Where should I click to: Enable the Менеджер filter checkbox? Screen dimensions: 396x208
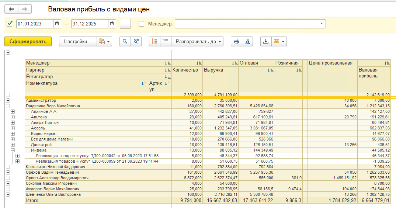[141, 24]
